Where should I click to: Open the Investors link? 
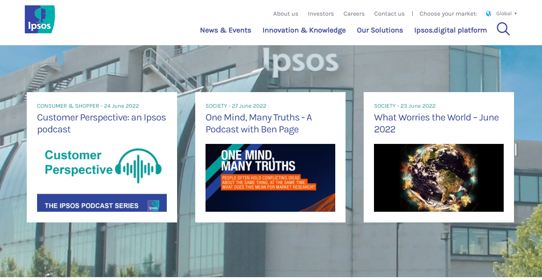coord(321,14)
